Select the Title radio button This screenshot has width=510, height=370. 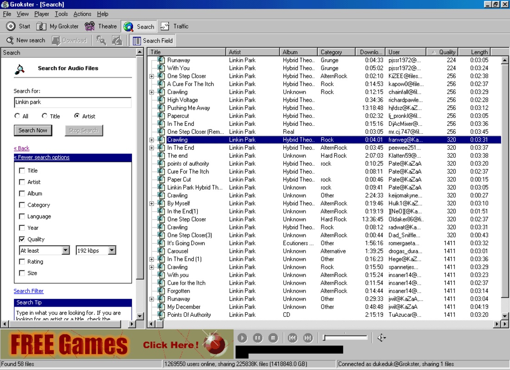click(45, 116)
